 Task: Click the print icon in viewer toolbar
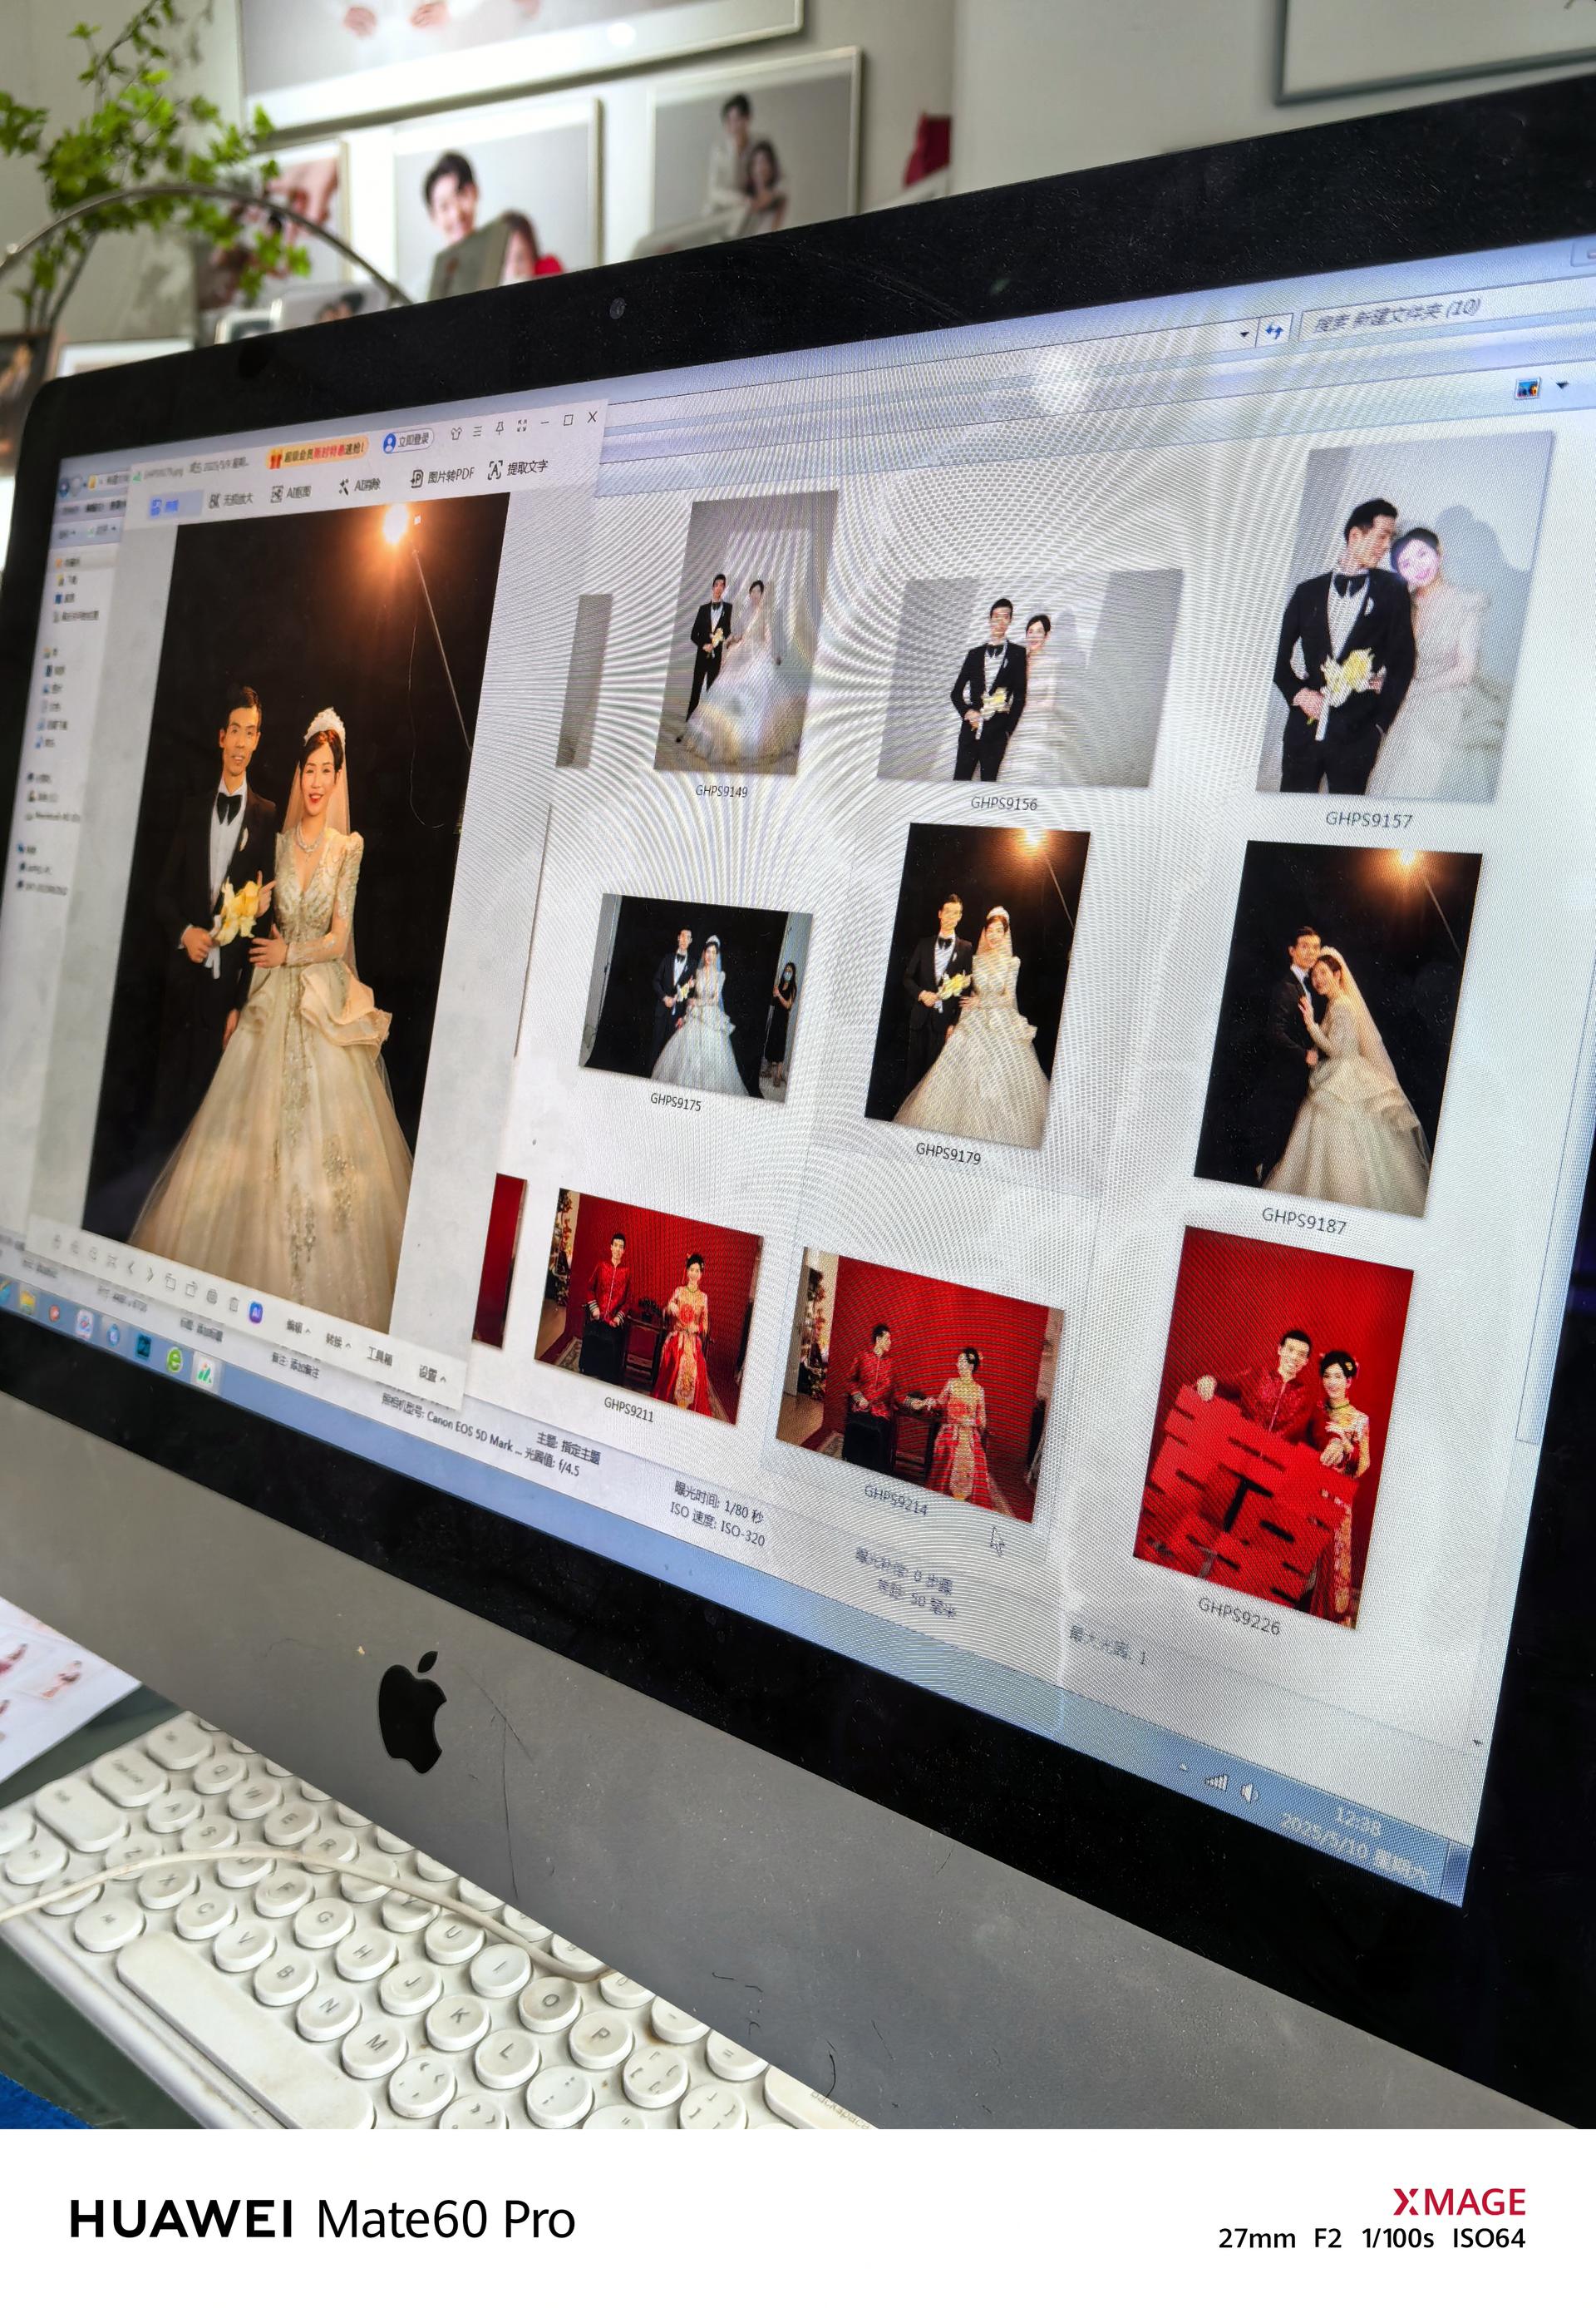(212, 1296)
